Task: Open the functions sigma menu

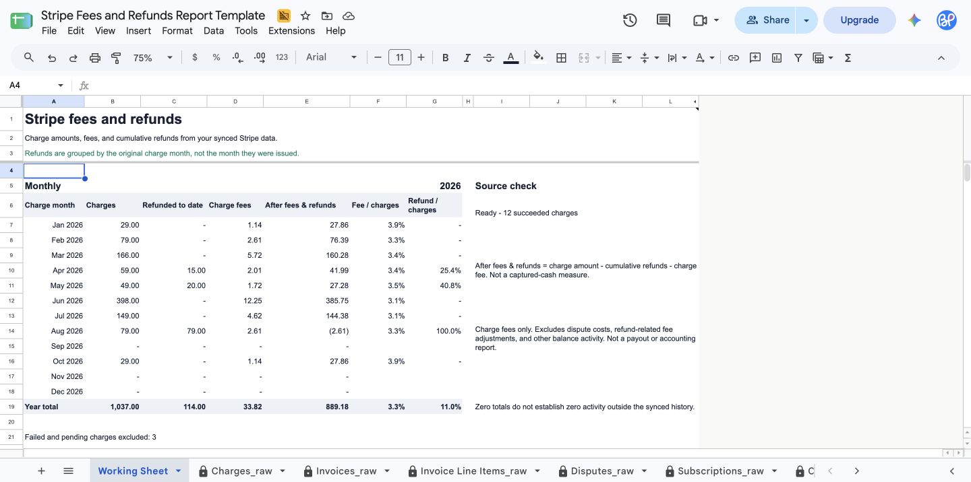Action: [x=848, y=58]
